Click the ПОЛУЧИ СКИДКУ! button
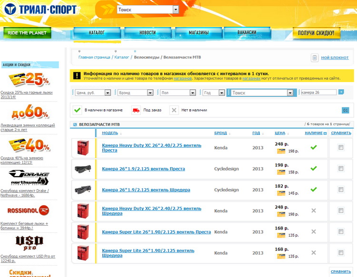The height and width of the screenshot is (277, 357). pos(316,33)
